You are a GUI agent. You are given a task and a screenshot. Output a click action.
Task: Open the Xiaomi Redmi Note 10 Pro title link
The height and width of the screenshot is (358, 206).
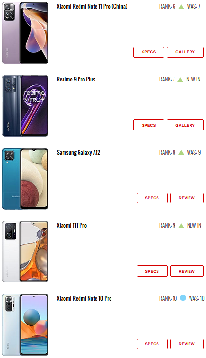84,298
